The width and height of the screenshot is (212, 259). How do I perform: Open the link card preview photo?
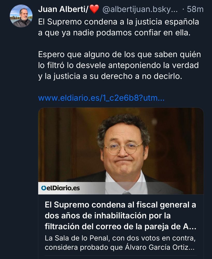coord(121,151)
